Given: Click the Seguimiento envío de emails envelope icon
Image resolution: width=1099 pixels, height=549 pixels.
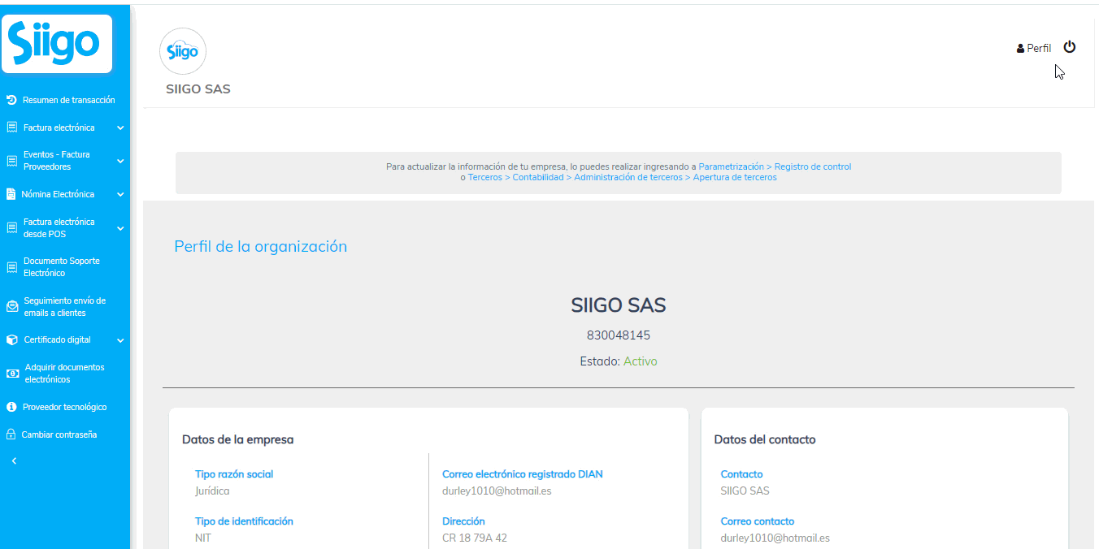Looking at the screenshot, I should coord(11,307).
